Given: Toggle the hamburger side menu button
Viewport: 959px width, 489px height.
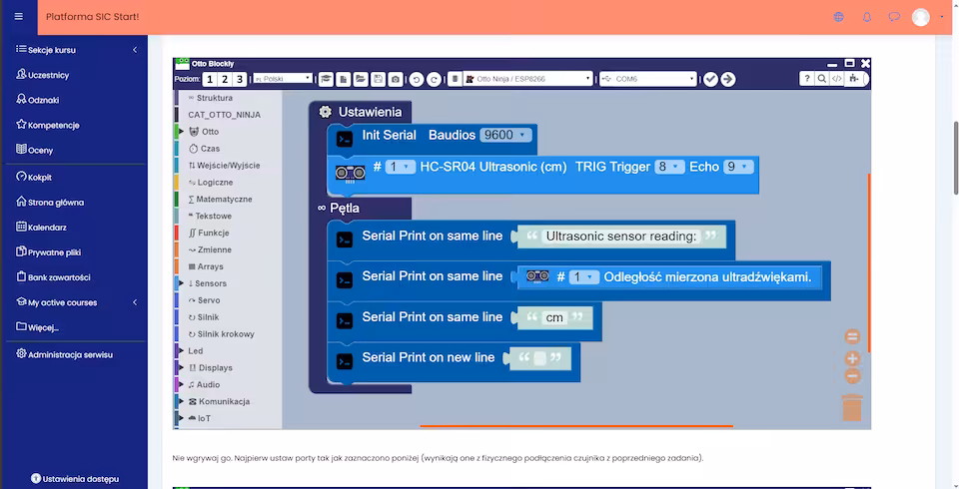Looking at the screenshot, I should [x=18, y=17].
